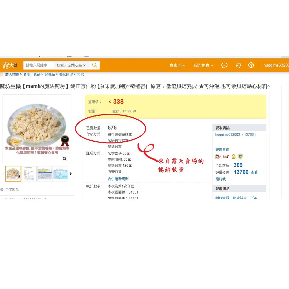Click the seller padlock badge icon
The height and width of the screenshot is (289, 289).
(233, 156)
